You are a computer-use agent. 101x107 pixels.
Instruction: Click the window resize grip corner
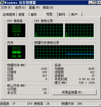pos(100,104)
